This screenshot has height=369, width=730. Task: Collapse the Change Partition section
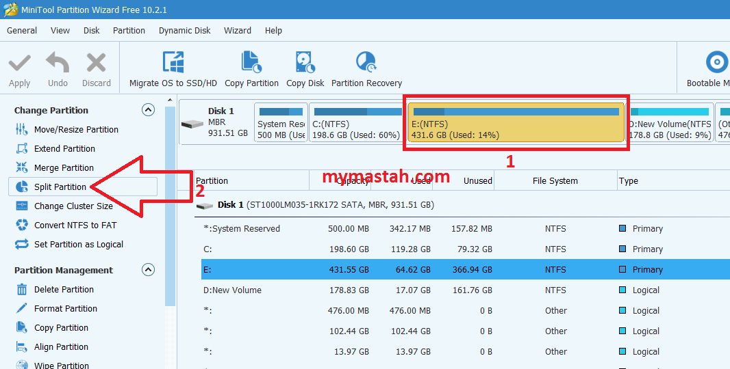click(148, 110)
